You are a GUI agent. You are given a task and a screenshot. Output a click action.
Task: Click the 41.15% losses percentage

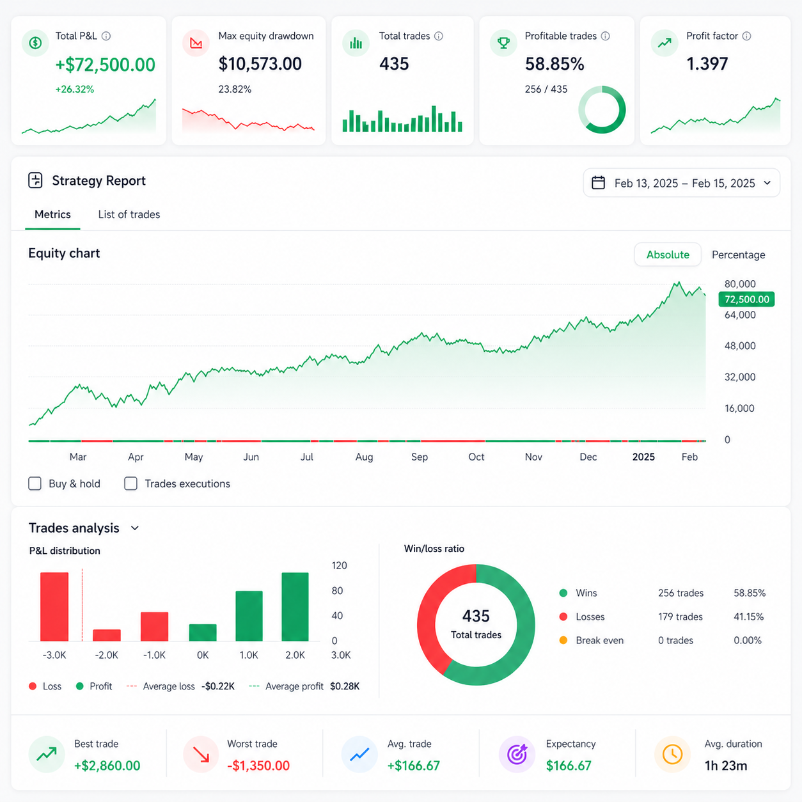(x=749, y=617)
